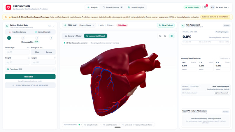Viewport: 235px width, 132px height.
Task: Click the warning shield icon in banner
Action: click(x=6, y=17)
